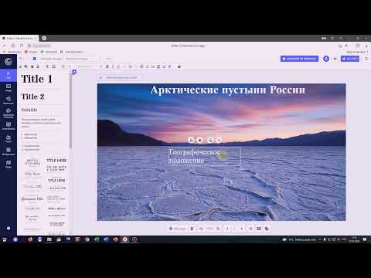
Task: Collapse the left panel using purple tab
Action: pos(74,73)
